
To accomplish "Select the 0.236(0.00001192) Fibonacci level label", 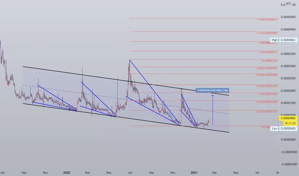I will click(x=267, y=112).
